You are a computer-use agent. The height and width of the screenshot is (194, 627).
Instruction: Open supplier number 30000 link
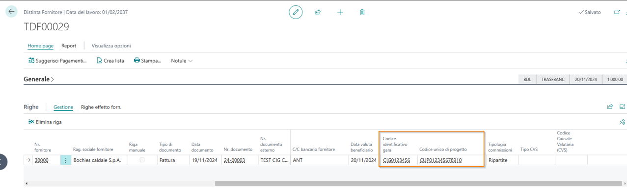coord(41,160)
